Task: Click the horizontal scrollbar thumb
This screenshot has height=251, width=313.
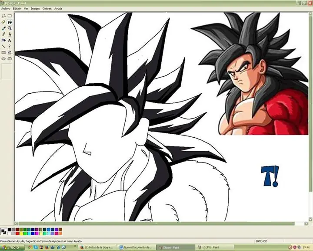Action: pos(156,224)
